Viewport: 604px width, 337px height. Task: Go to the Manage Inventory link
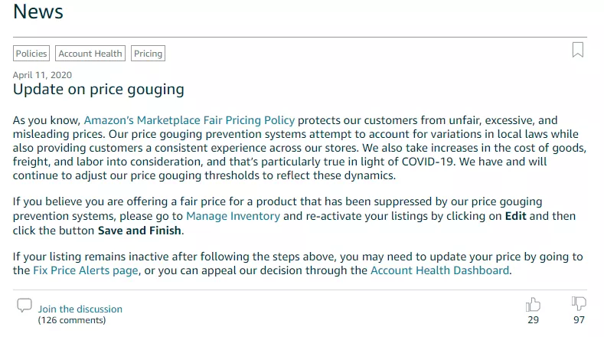[233, 217]
